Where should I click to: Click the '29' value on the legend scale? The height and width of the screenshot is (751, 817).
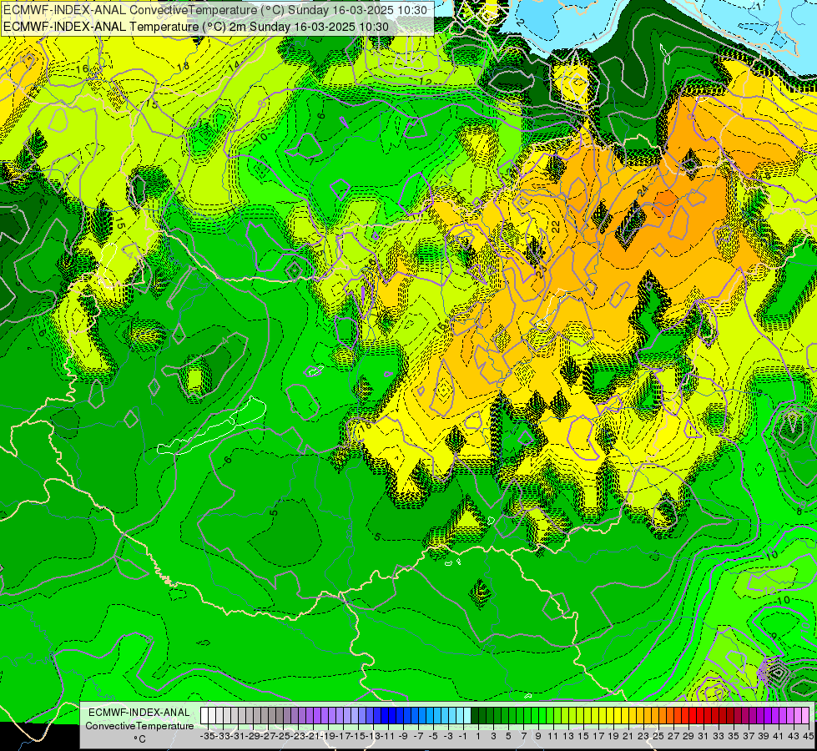click(x=688, y=736)
